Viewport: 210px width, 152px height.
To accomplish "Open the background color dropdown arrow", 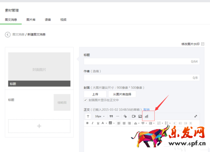I will (114, 123).
